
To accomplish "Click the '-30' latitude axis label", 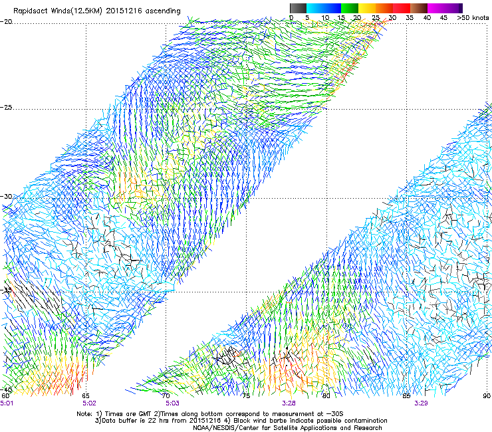I will (x=6, y=196).
